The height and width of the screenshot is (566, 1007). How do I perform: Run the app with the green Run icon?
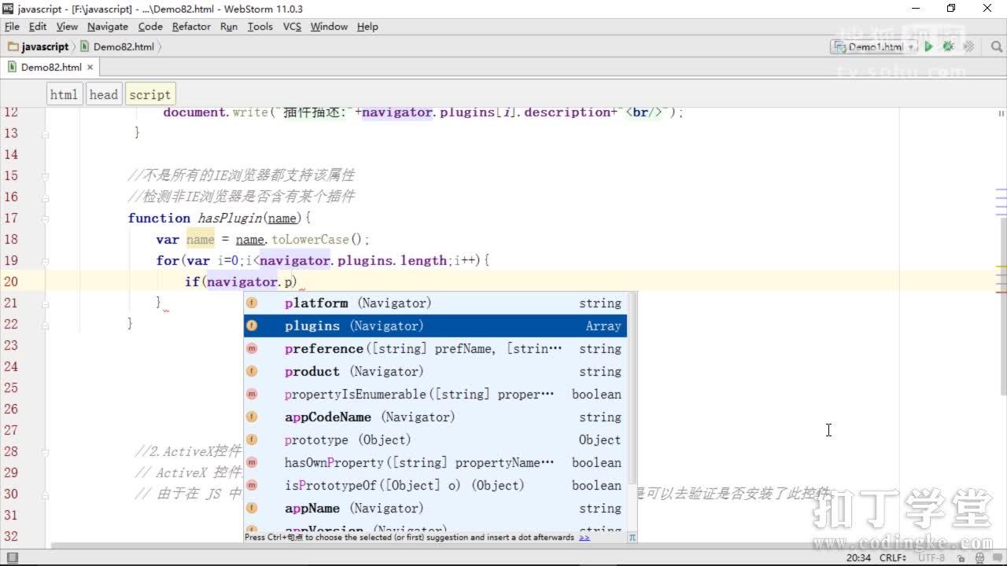[928, 46]
